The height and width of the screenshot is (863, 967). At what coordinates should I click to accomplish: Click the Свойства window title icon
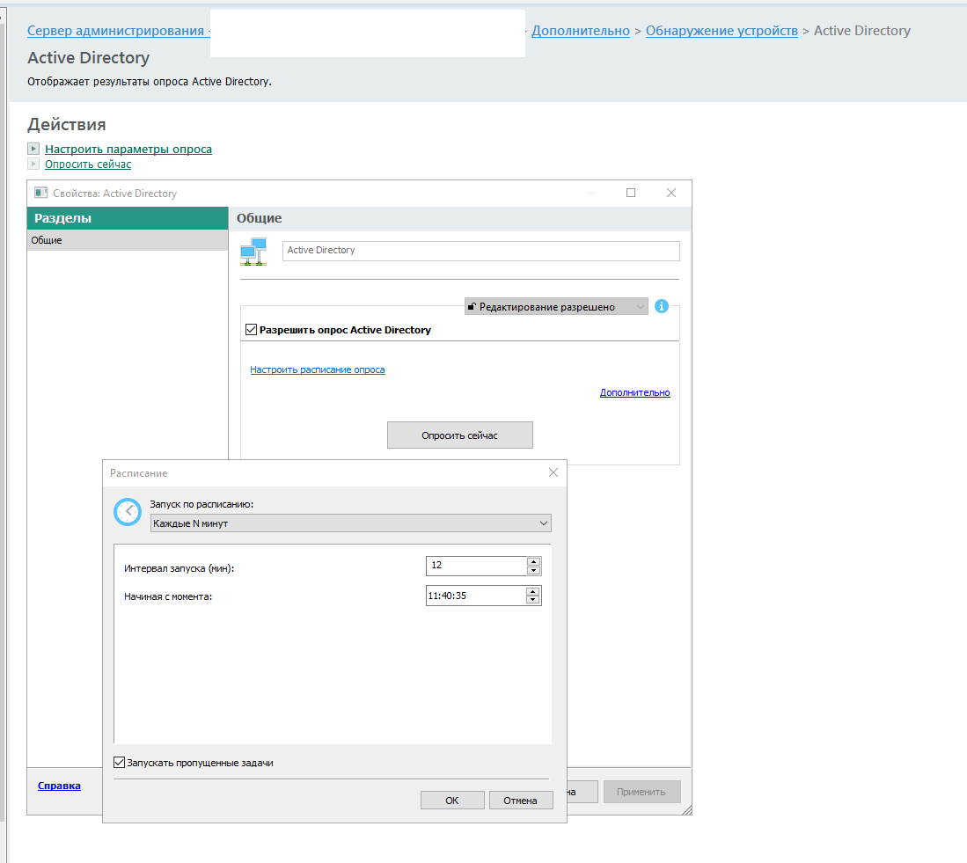[40, 193]
